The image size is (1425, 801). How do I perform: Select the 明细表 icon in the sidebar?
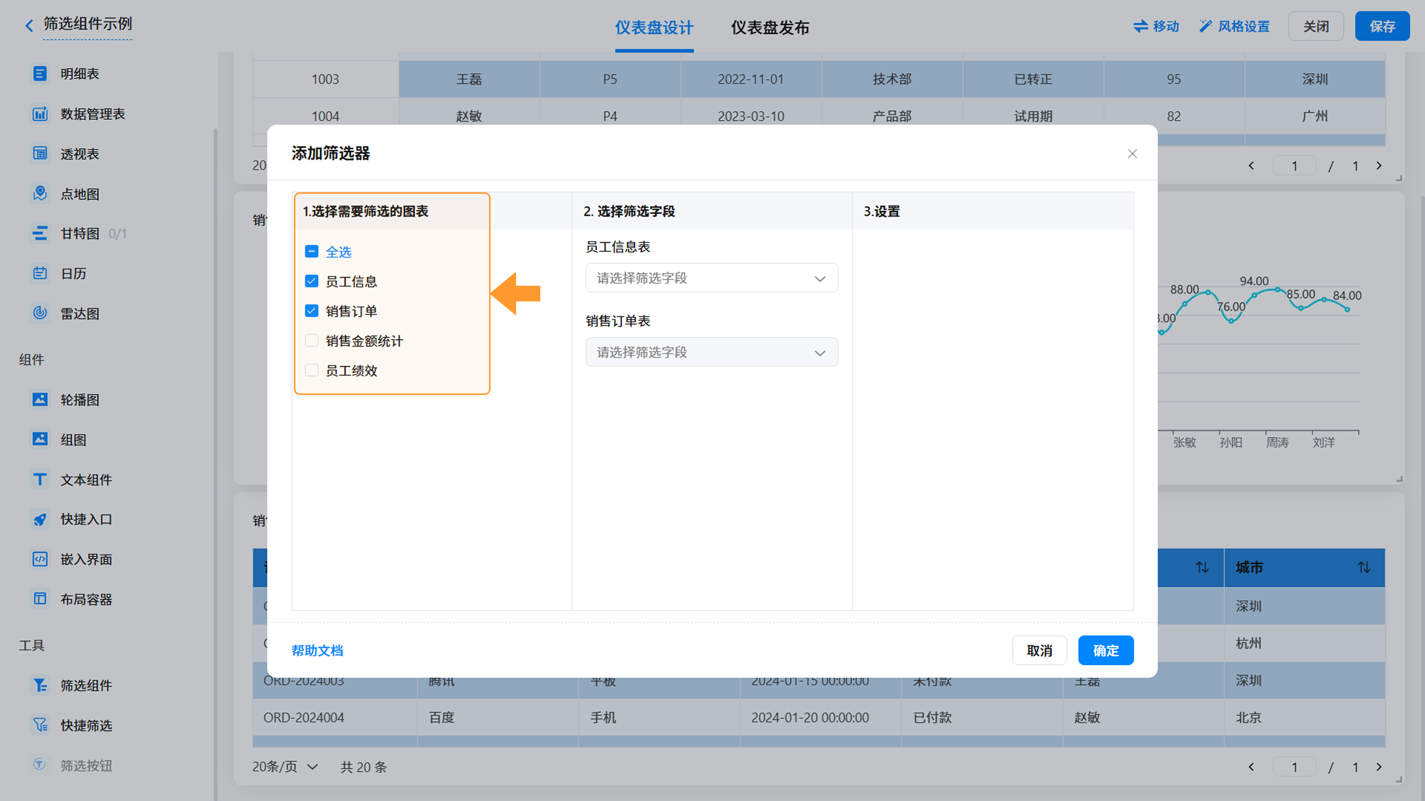pos(40,73)
